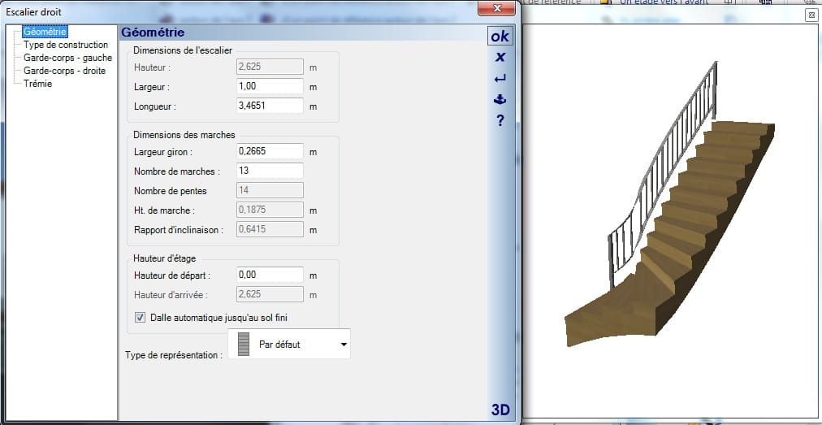Select Trémie in the tree
Viewport: 822px width, 425px height.
[x=37, y=84]
